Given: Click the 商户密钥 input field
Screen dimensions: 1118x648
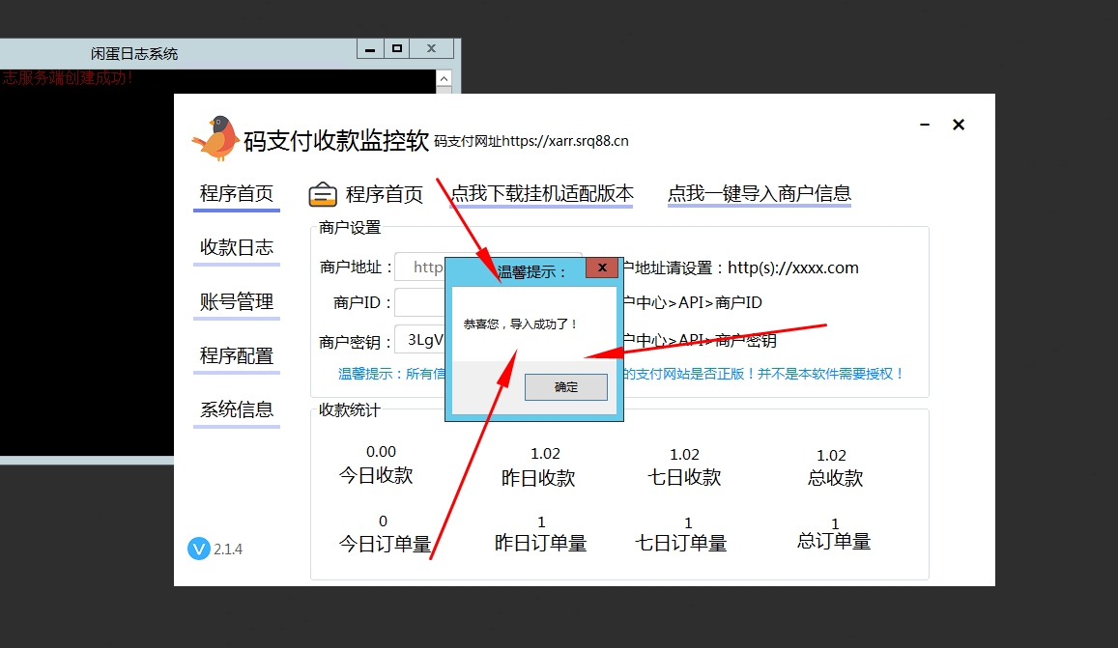Looking at the screenshot, I should [x=419, y=340].
